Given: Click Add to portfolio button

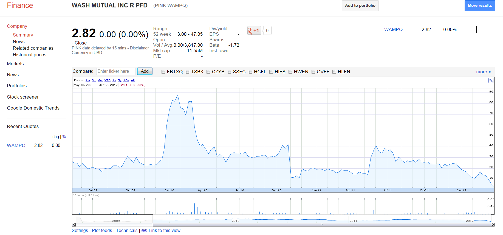Looking at the screenshot, I should coord(360,5).
